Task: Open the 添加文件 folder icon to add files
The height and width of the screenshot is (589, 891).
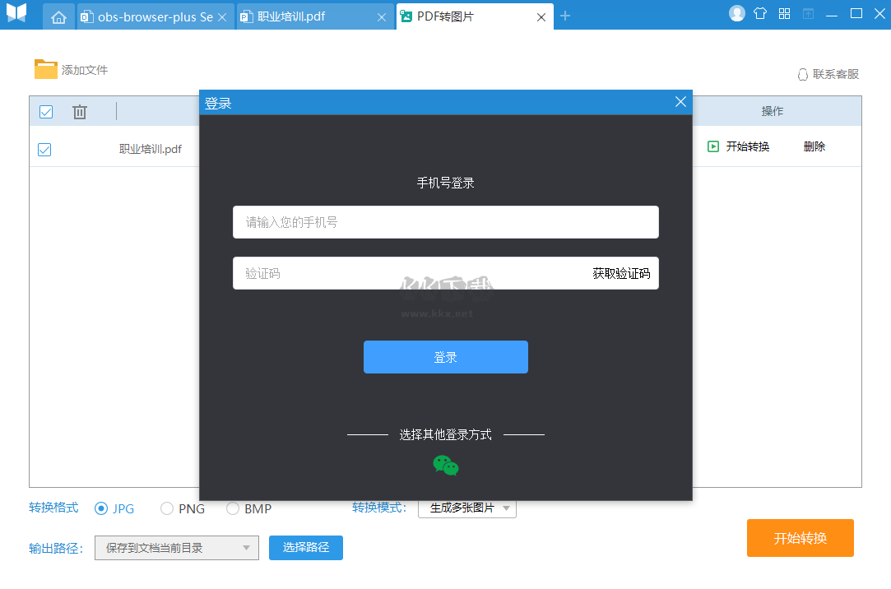Action: (x=46, y=69)
